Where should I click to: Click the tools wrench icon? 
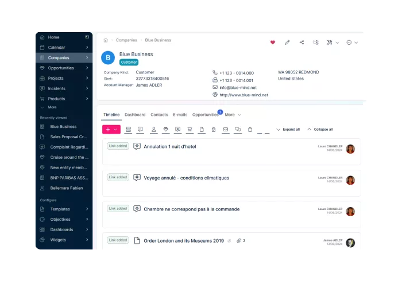point(330,42)
